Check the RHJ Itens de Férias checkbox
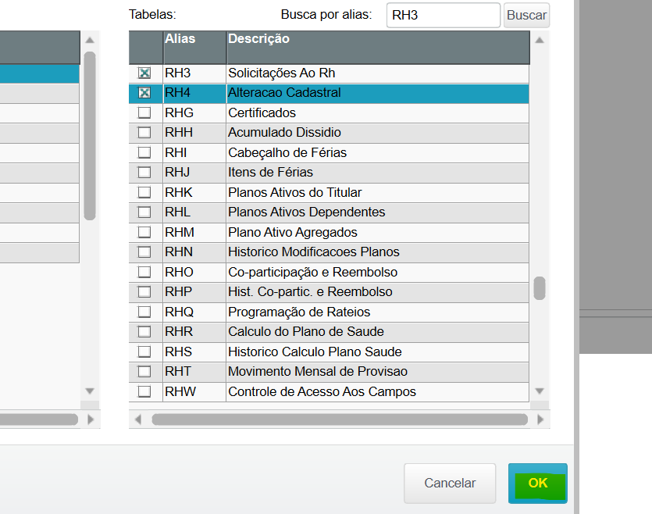The image size is (652, 514). click(x=144, y=173)
